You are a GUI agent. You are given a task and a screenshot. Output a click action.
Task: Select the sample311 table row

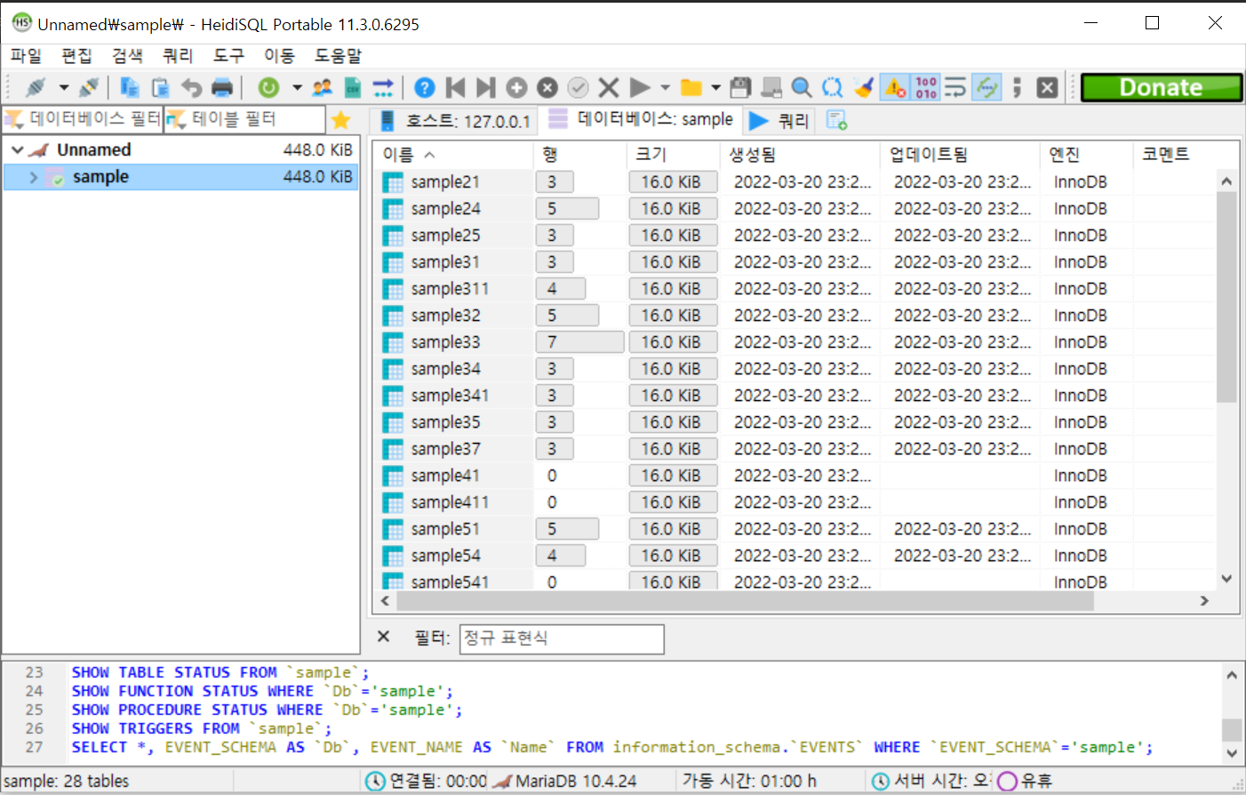click(x=794, y=289)
